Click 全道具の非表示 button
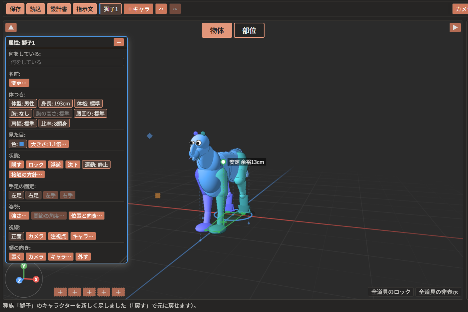 (x=438, y=292)
